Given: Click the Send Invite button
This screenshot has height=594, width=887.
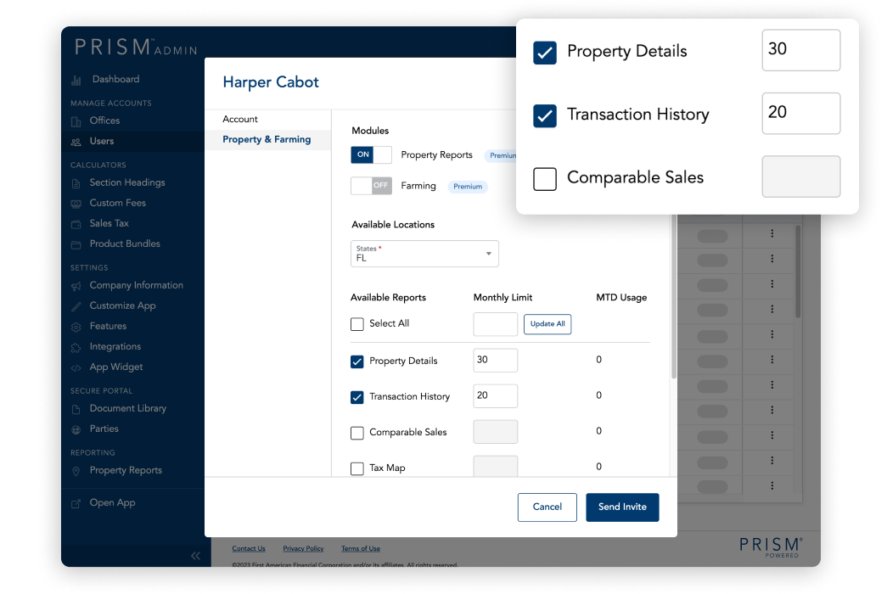Looking at the screenshot, I should pyautogui.click(x=622, y=507).
